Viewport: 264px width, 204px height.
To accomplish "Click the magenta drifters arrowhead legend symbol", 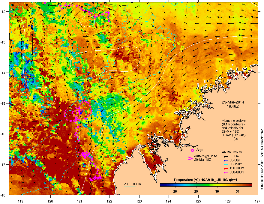I will click(x=190, y=158).
